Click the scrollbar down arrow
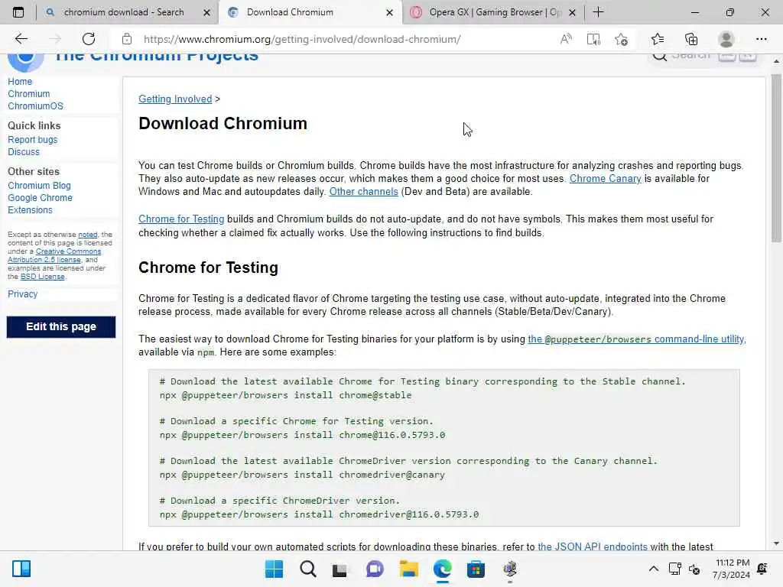The height and width of the screenshot is (587, 783). coord(776,543)
